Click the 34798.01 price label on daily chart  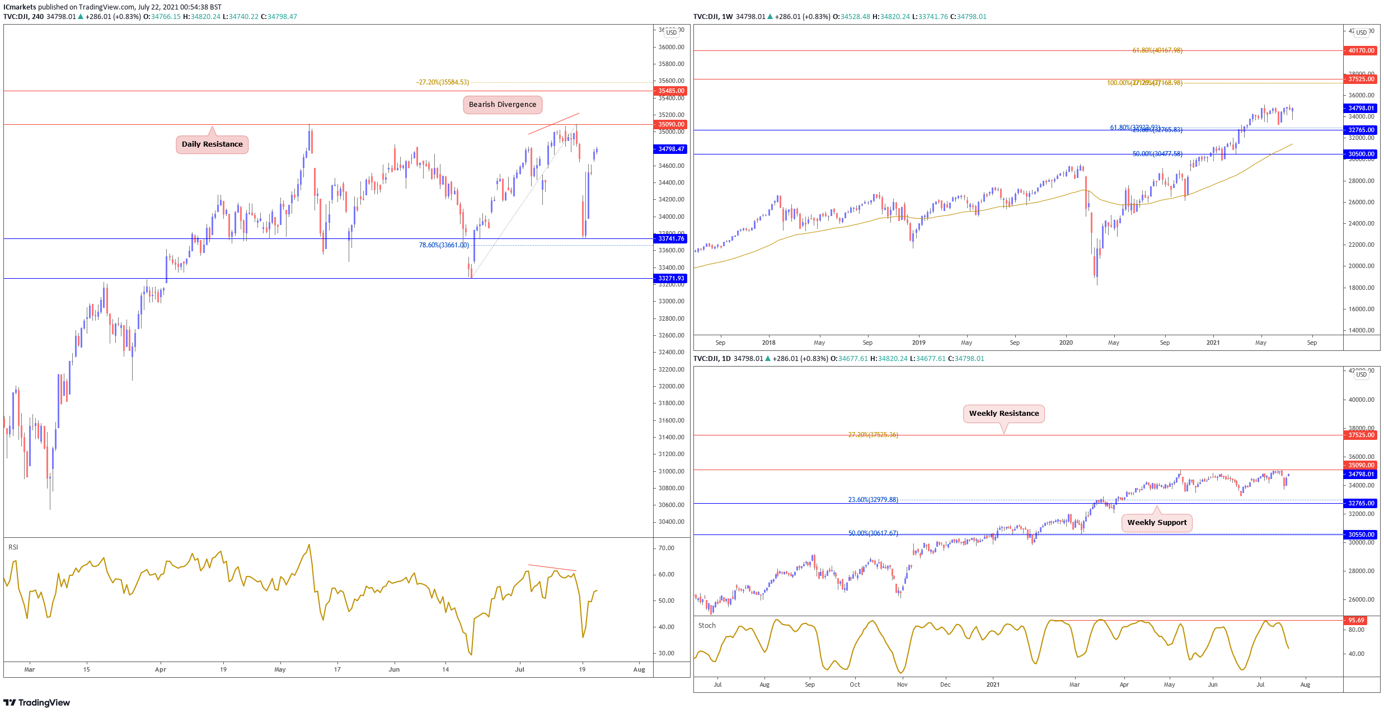pos(1360,474)
